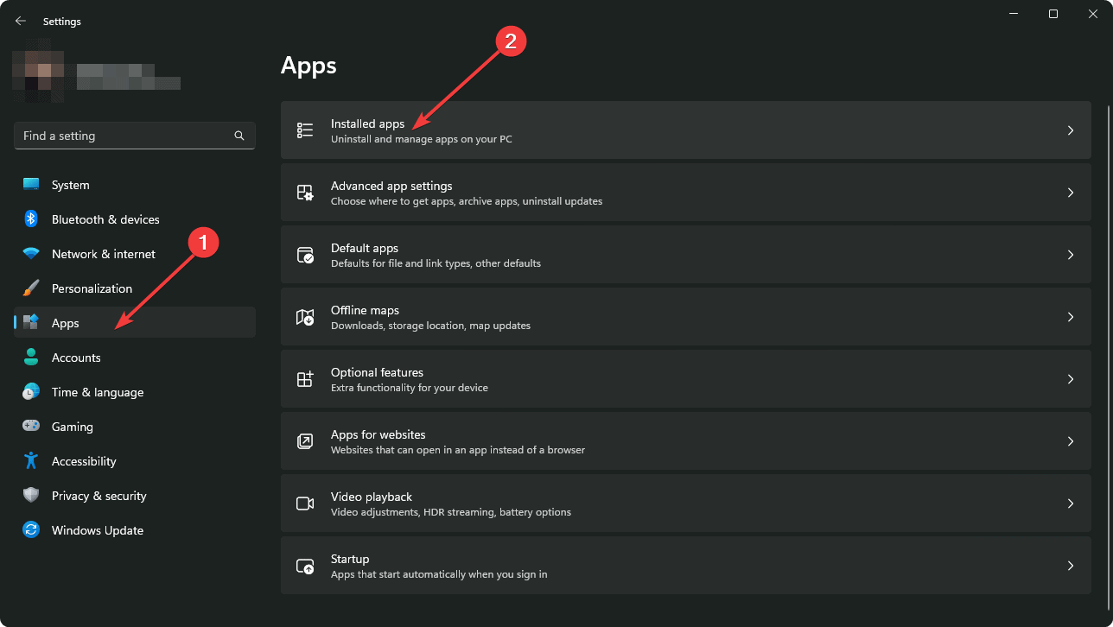Click chevron on Startup row
Viewport: 1113px width, 627px height.
click(1071, 566)
